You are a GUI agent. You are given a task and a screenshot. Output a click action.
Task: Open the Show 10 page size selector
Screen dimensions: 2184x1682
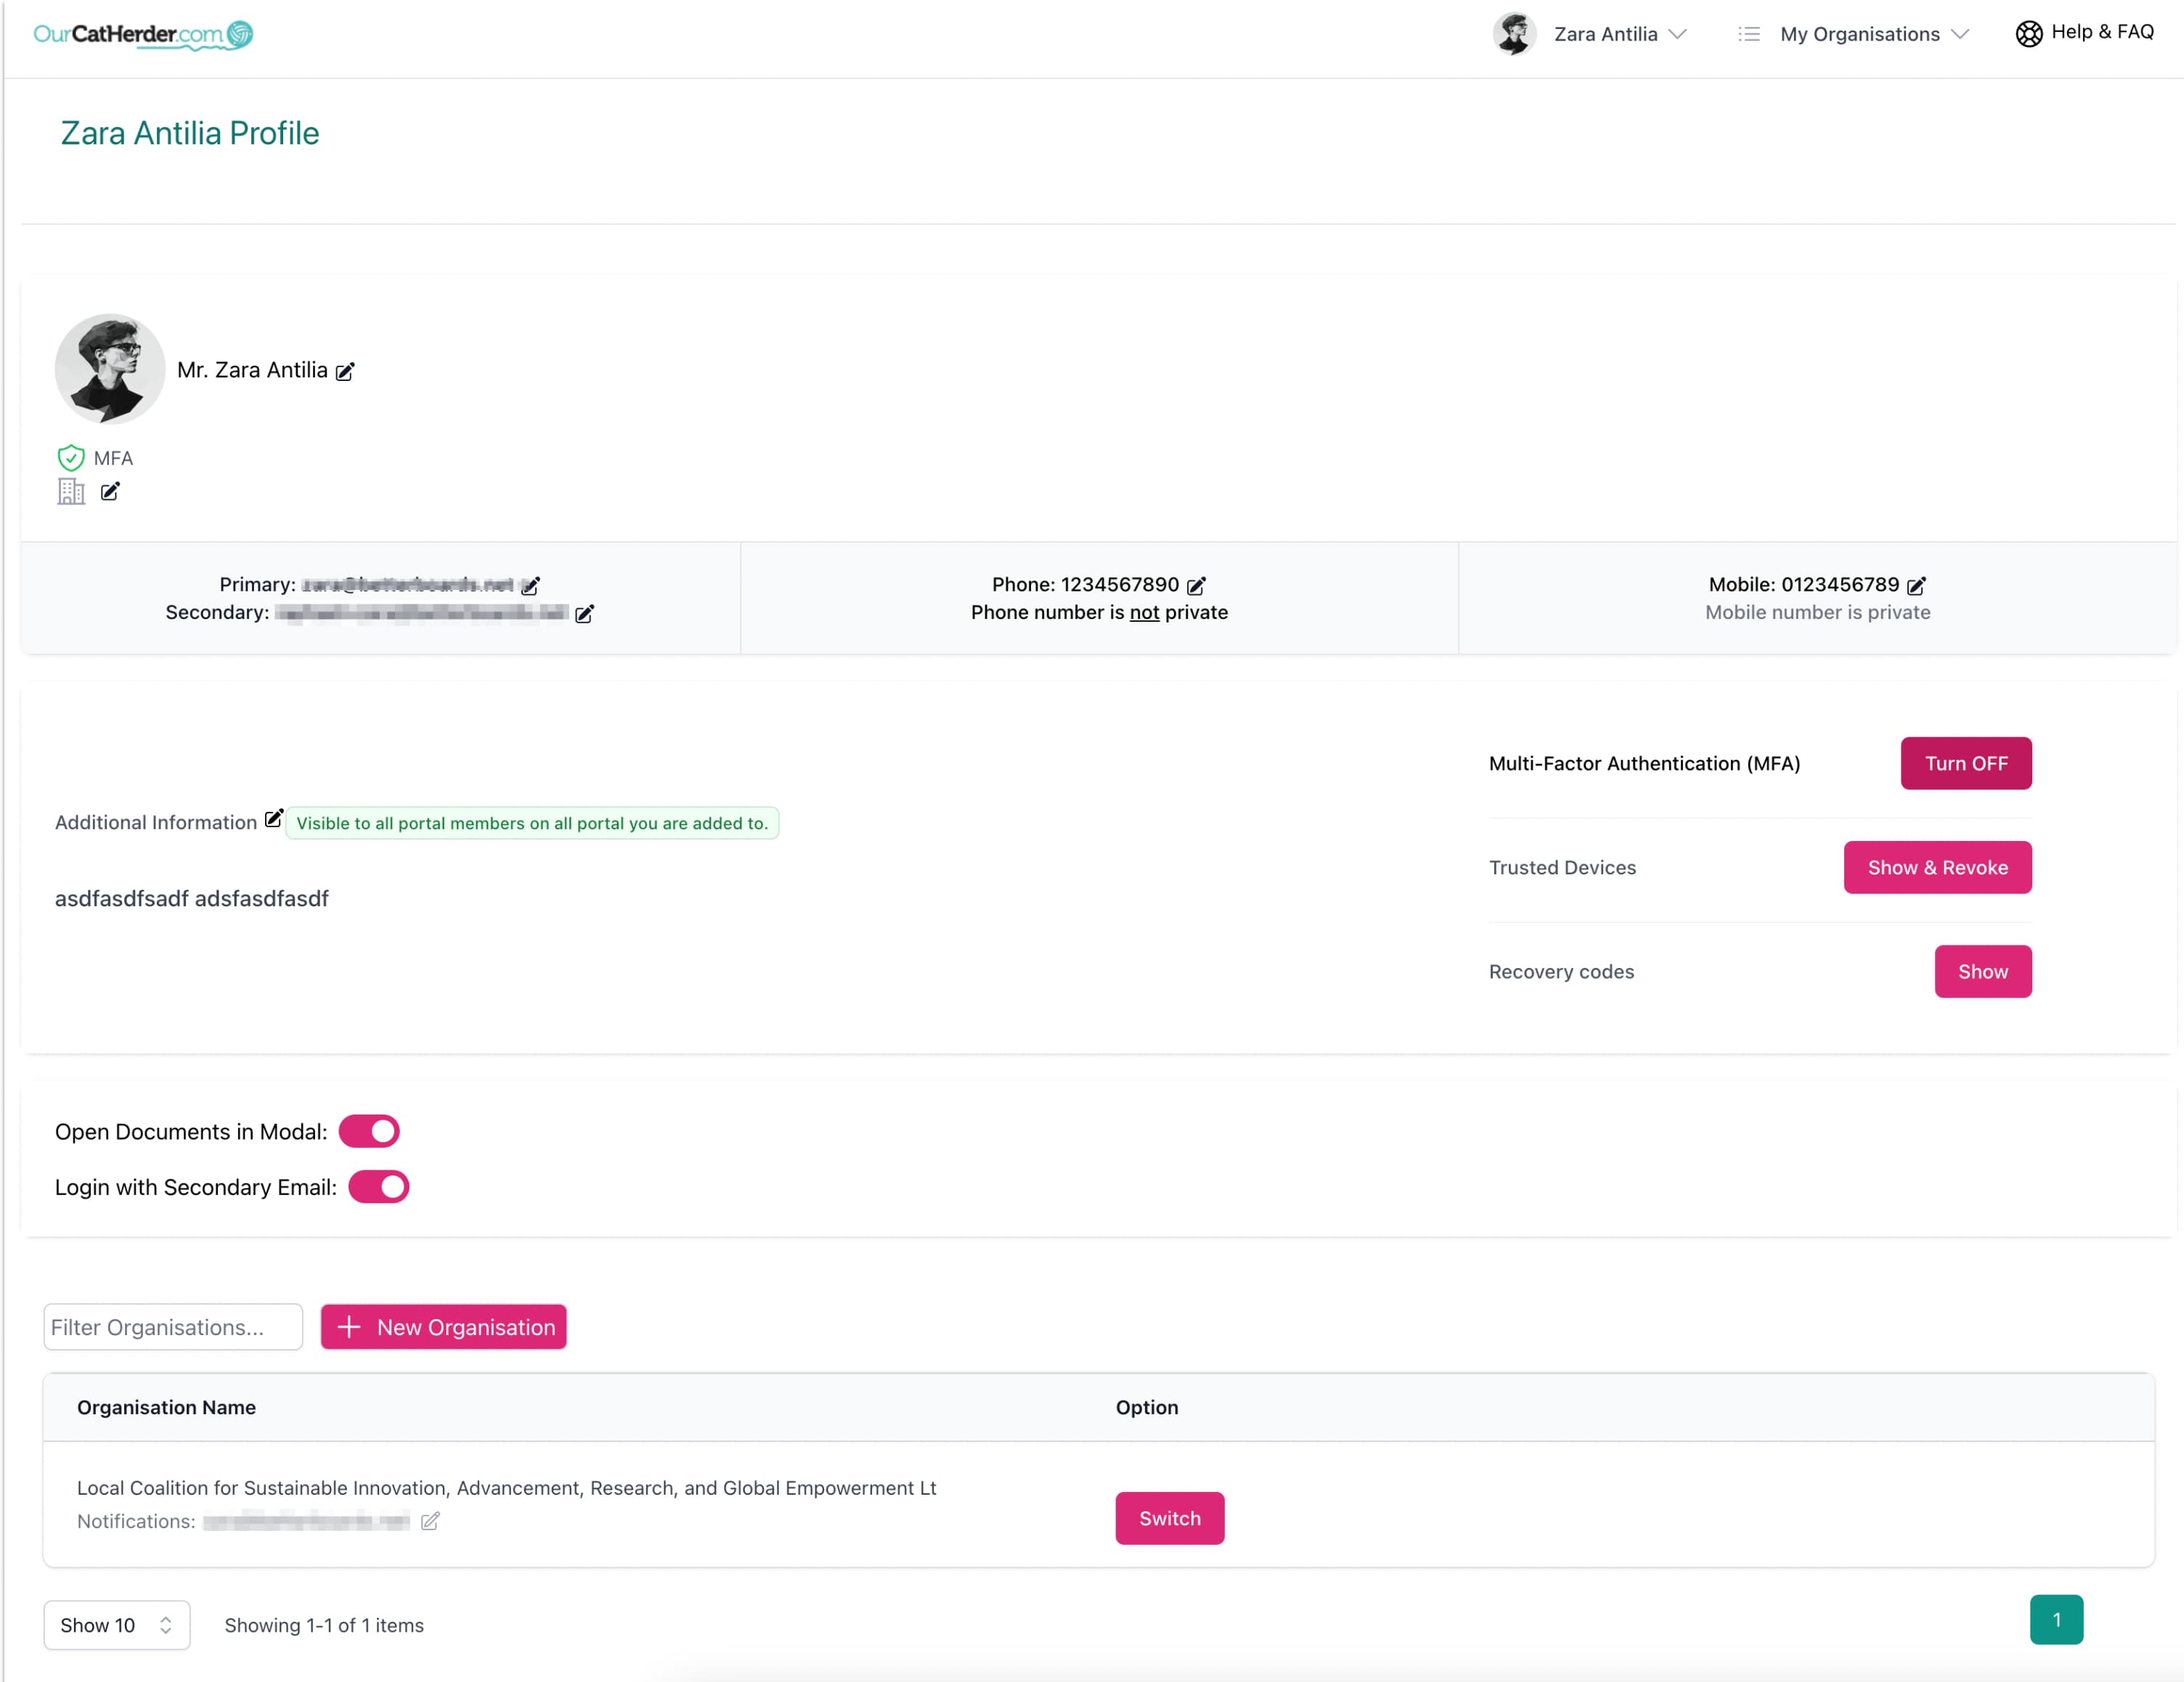pyautogui.click(x=116, y=1625)
